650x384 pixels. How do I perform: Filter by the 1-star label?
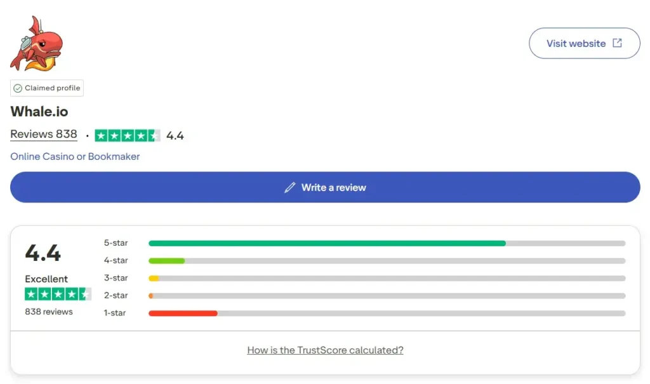click(115, 313)
